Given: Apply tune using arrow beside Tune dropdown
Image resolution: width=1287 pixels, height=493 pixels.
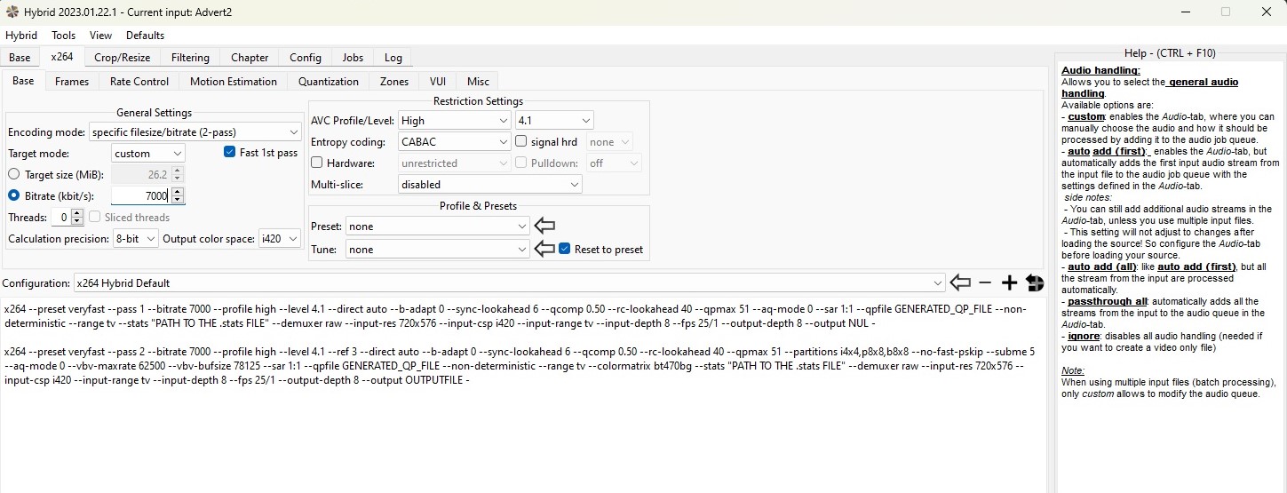Looking at the screenshot, I should pyautogui.click(x=544, y=250).
